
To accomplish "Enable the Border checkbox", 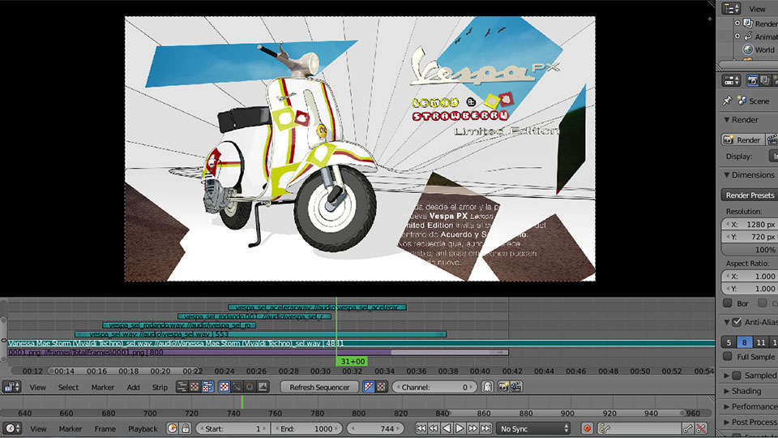I will pos(728,303).
